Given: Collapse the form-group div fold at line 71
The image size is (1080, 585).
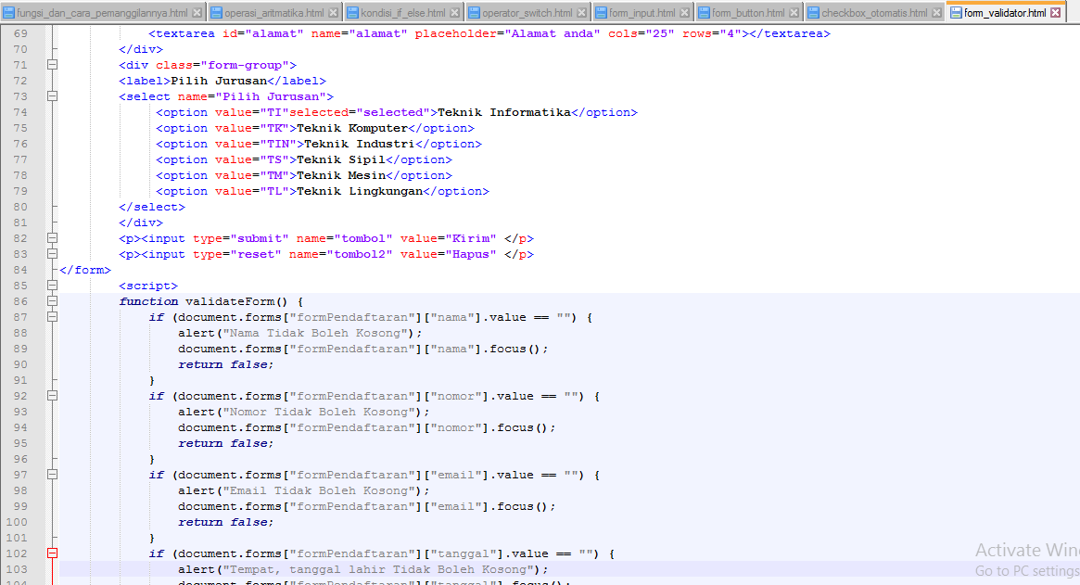Looking at the screenshot, I should [52, 65].
